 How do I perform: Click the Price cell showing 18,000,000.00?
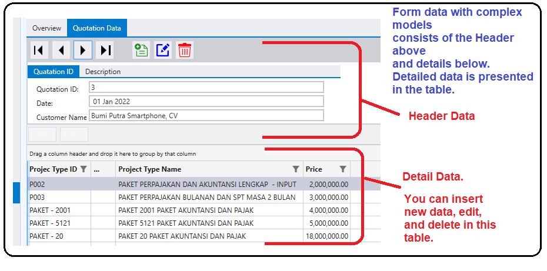(328, 236)
